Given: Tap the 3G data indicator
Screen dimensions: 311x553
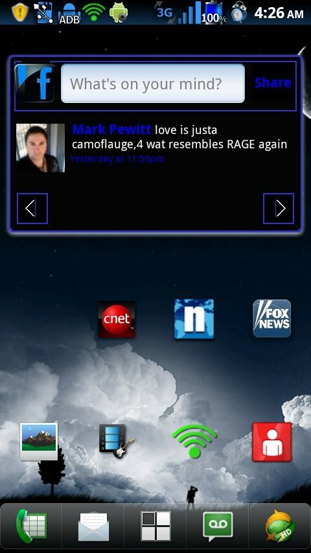Looking at the screenshot, I should click(166, 14).
